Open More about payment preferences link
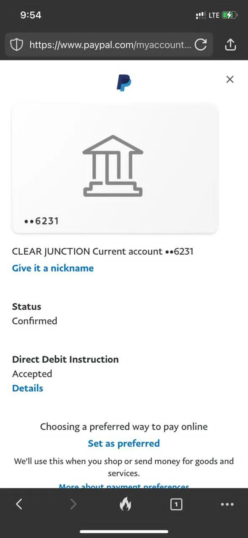 pos(124,486)
